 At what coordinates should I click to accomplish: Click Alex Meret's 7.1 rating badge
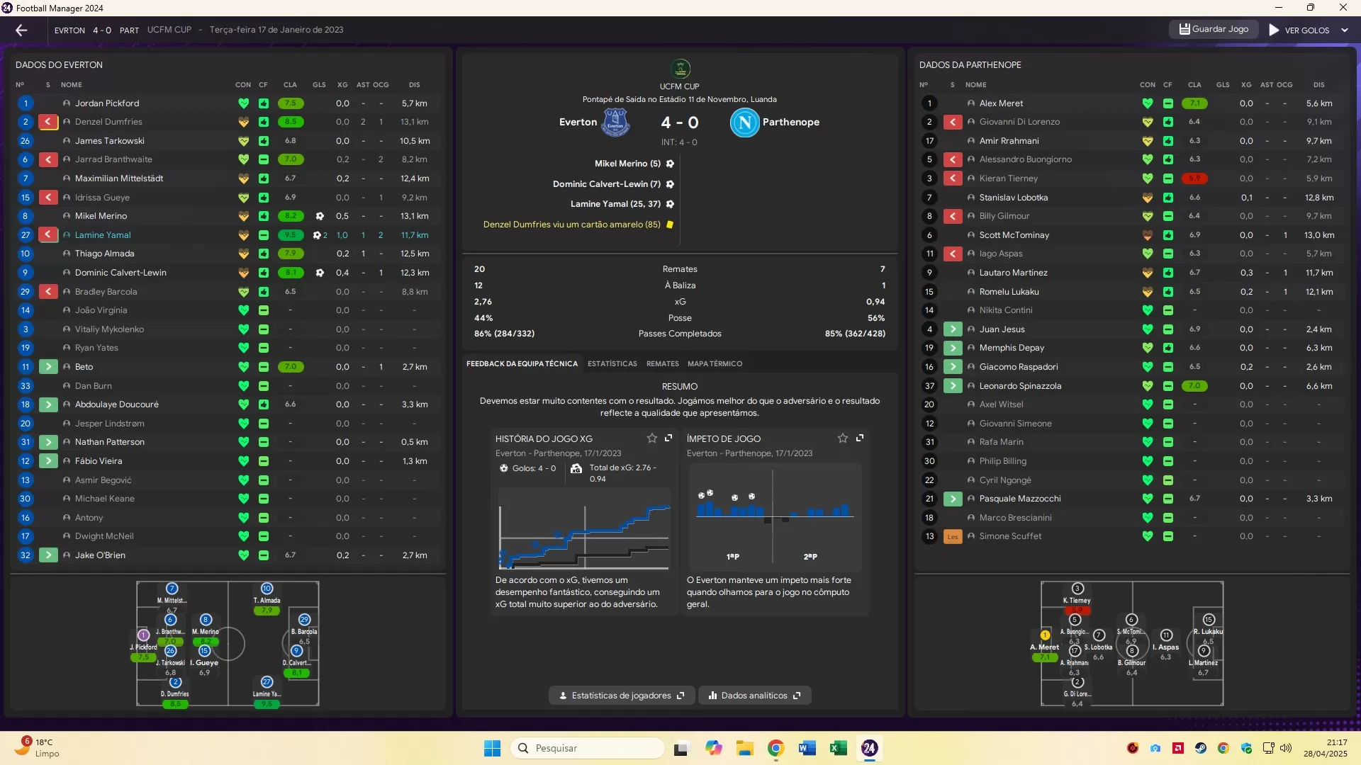coord(1194,103)
